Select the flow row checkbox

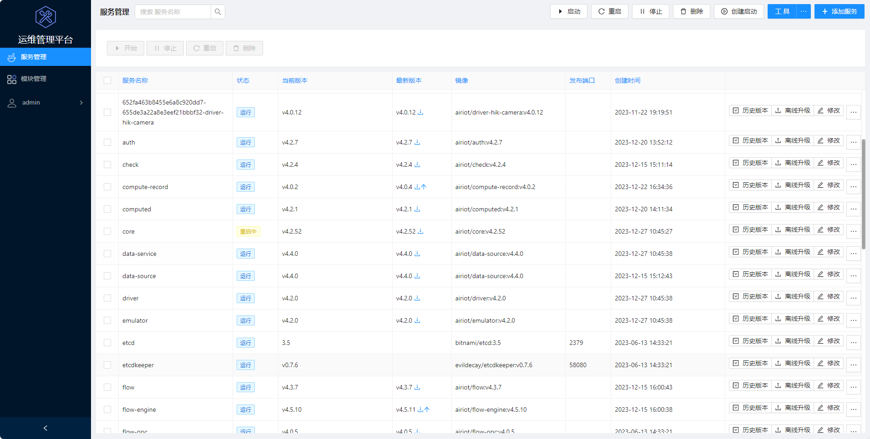pyautogui.click(x=107, y=387)
